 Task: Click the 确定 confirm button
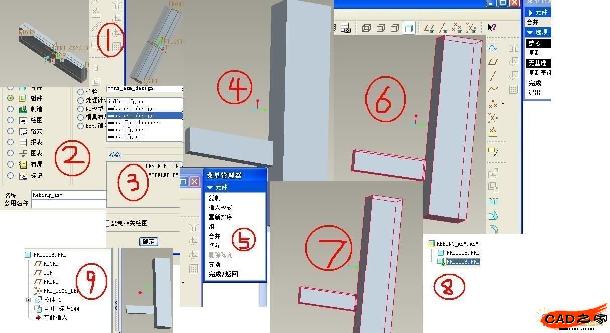pos(149,241)
